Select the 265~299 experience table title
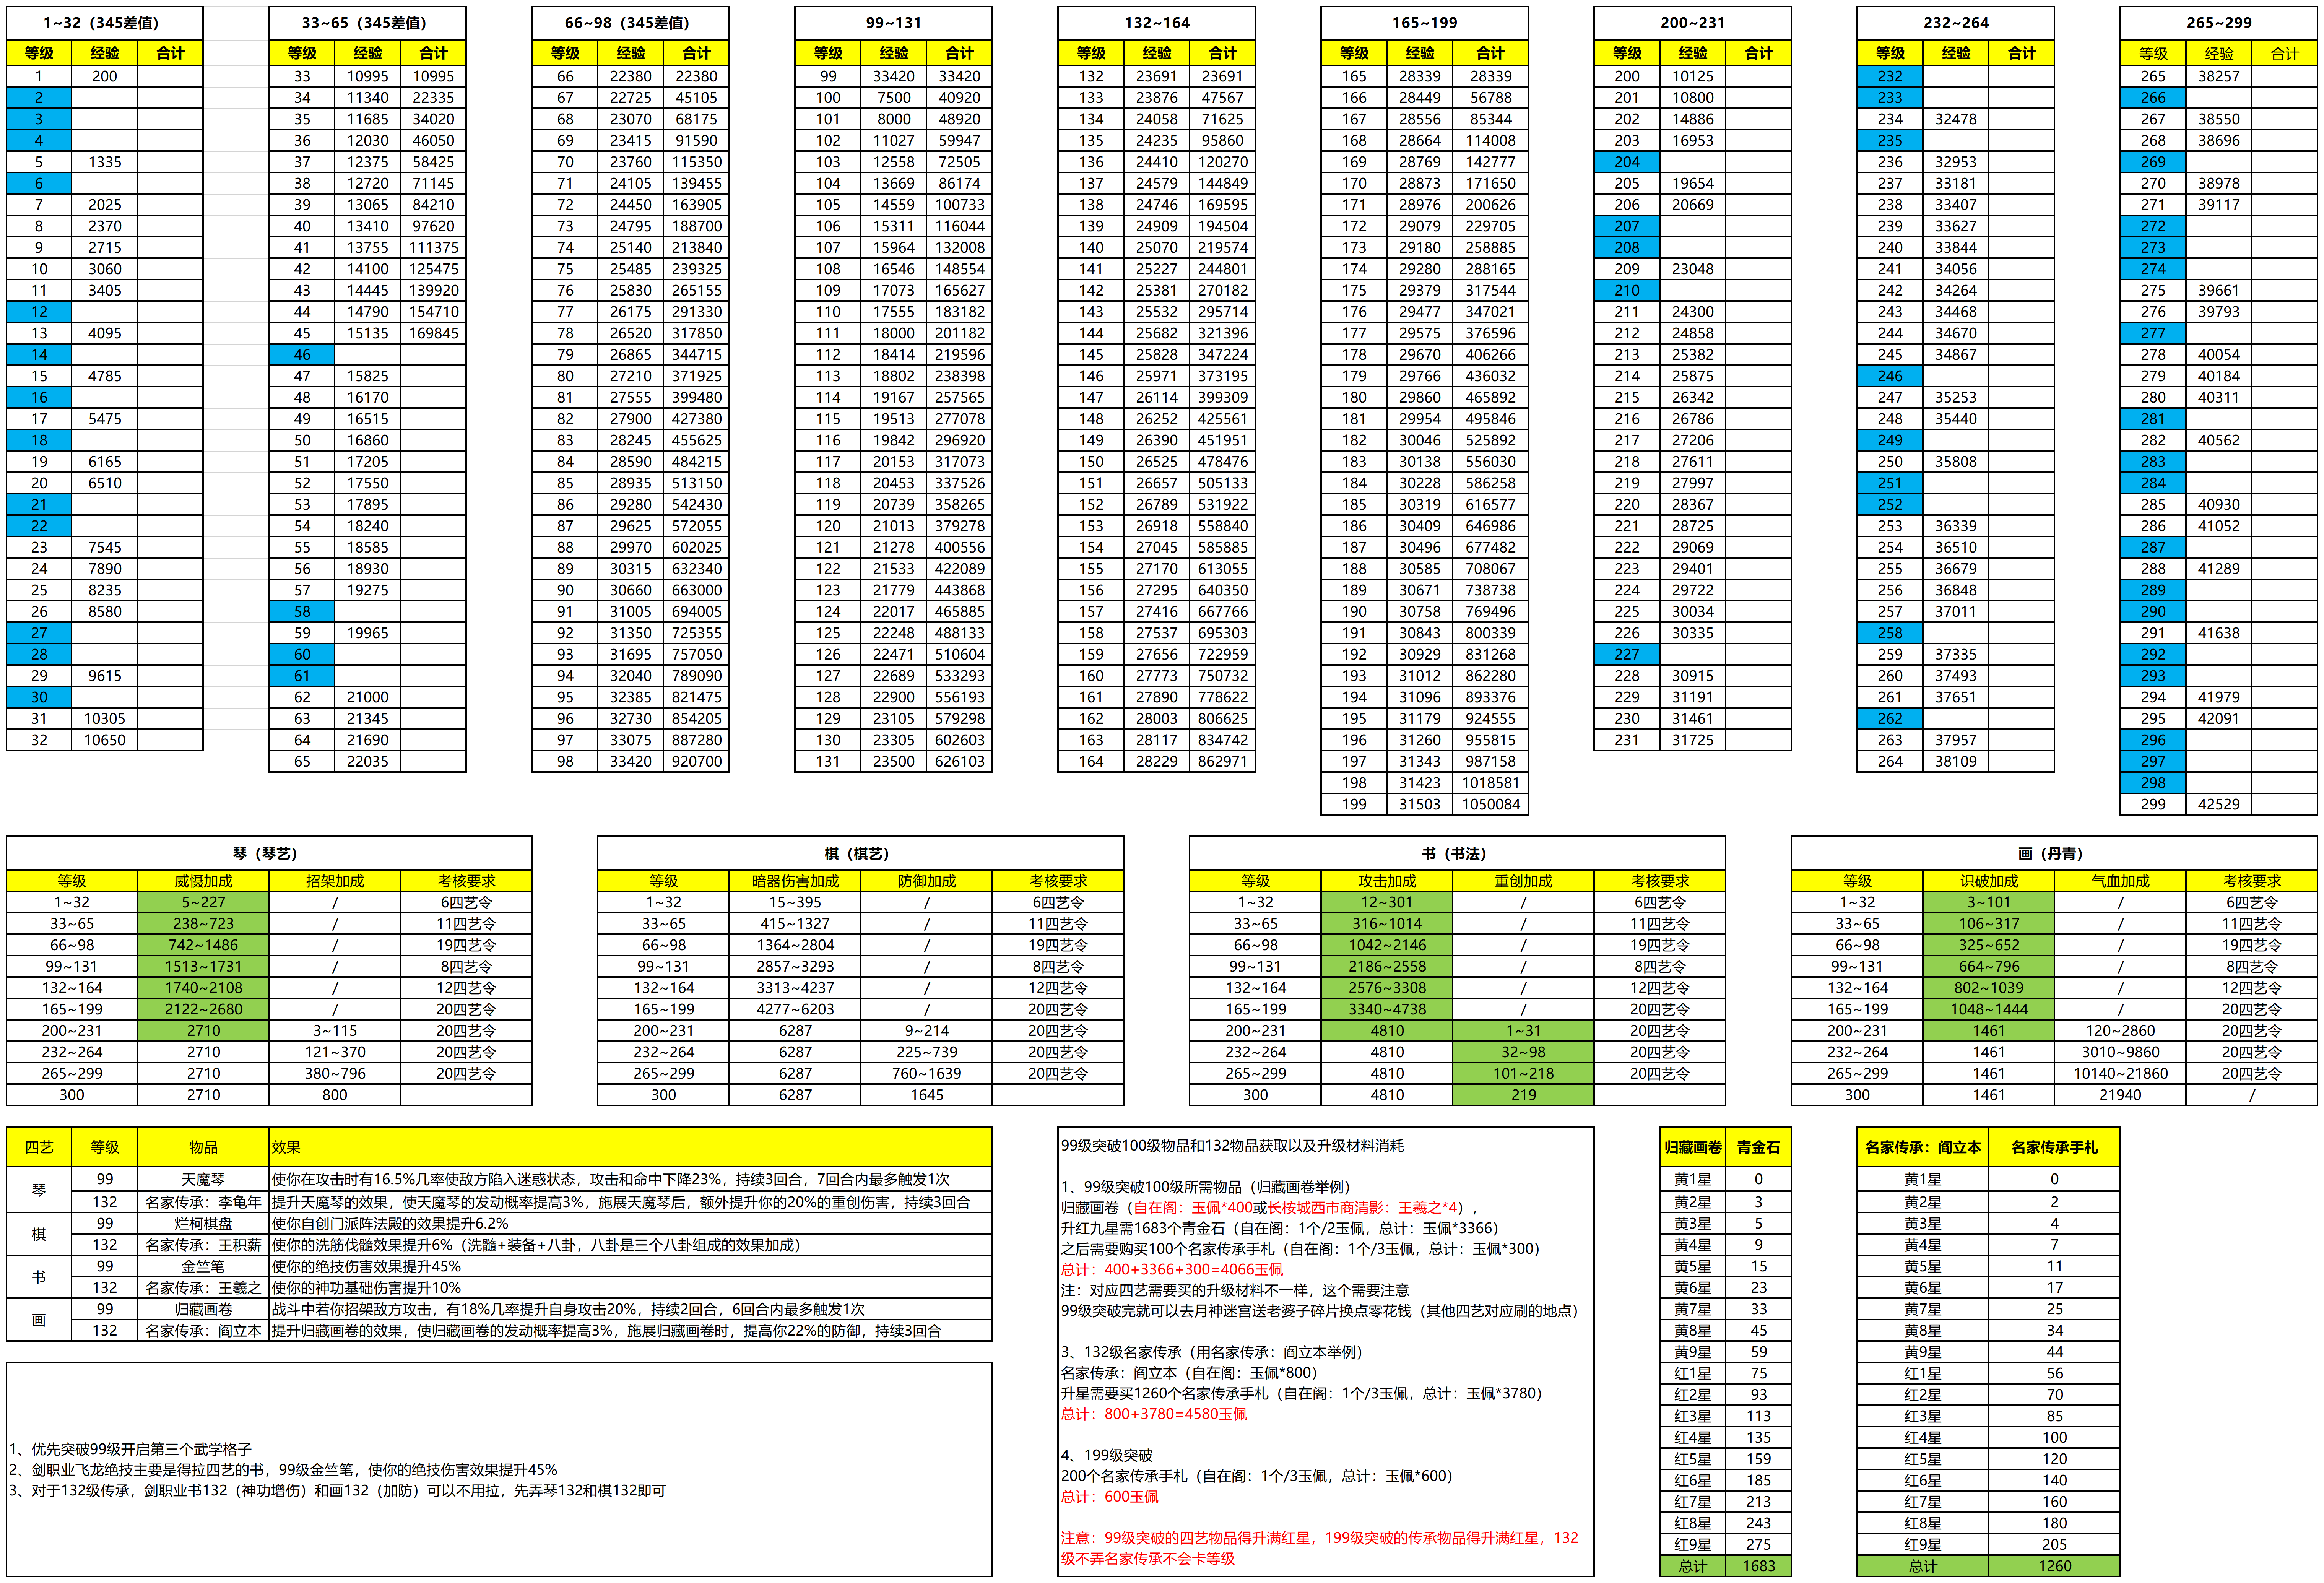The image size is (2324, 1583). tap(2218, 22)
